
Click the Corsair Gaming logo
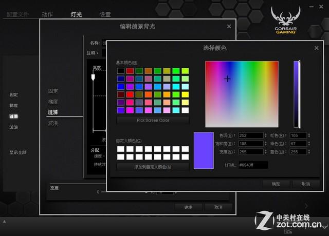(x=286, y=20)
